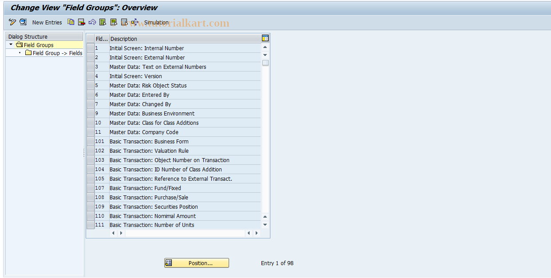Click the Select All icon
Screen dimensions: 551x278
pos(103,22)
